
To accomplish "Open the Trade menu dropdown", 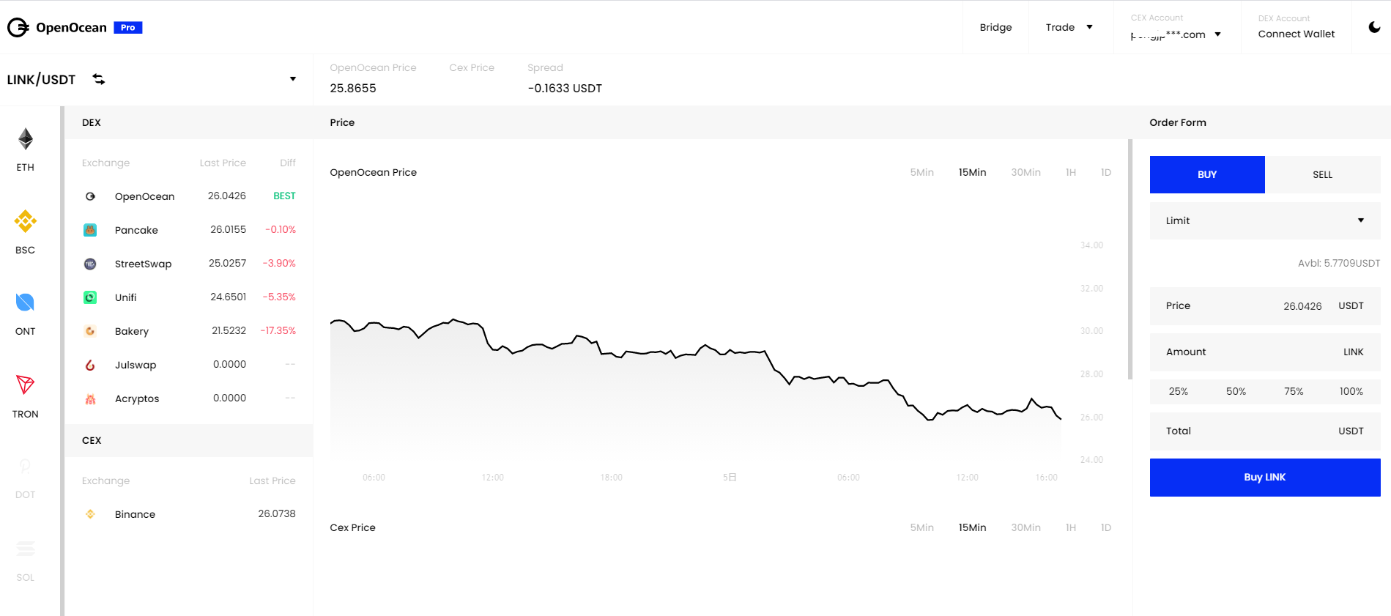I will point(1069,27).
